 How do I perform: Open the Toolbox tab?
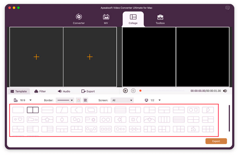(160, 19)
